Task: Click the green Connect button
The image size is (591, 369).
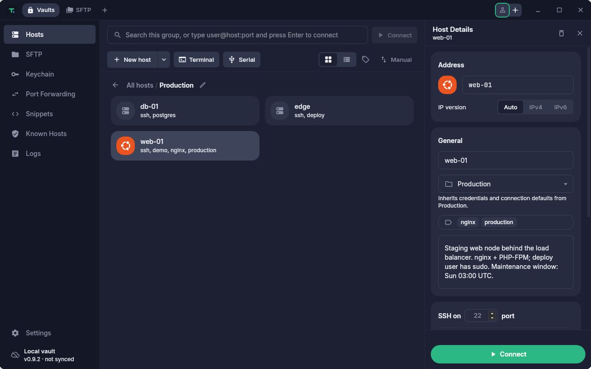Action: [508, 354]
